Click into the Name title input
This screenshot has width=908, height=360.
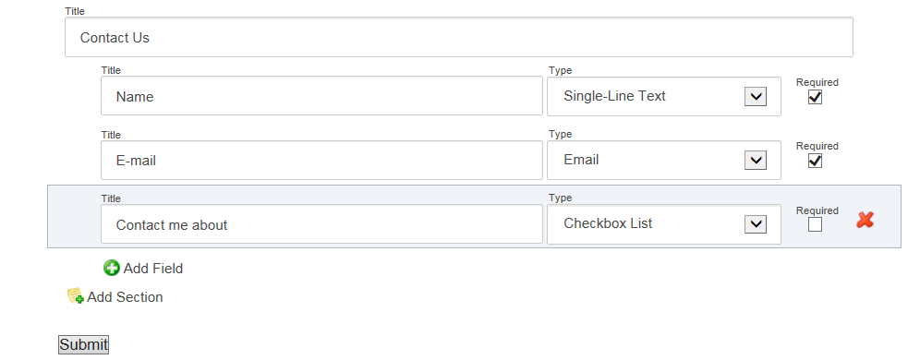coord(321,96)
